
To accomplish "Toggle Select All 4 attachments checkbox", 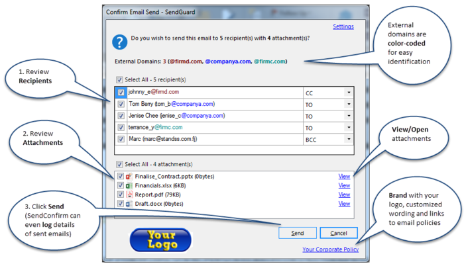I will (x=119, y=164).
